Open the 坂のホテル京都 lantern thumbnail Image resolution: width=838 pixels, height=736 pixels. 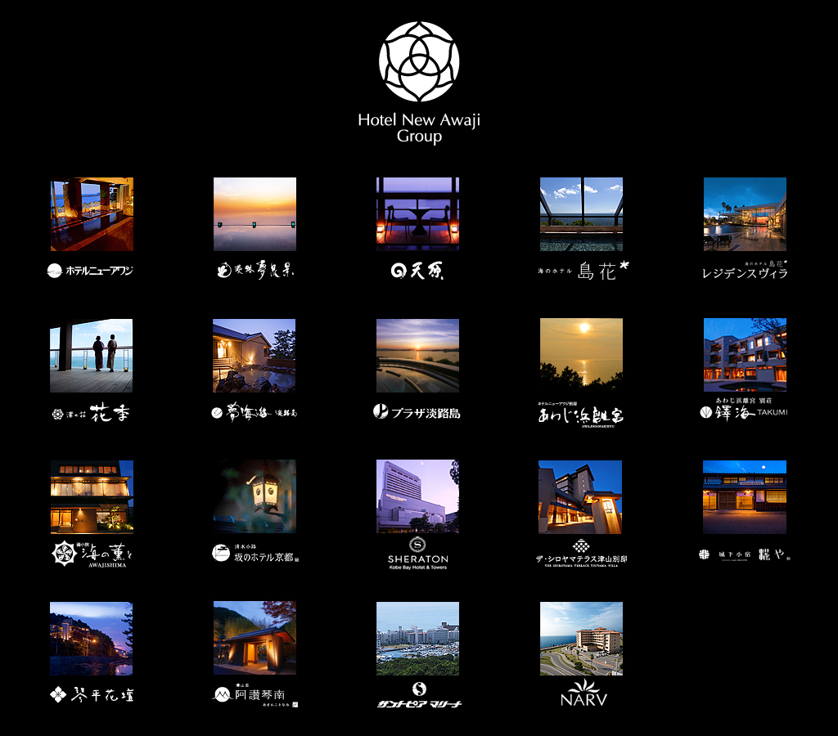tap(255, 496)
